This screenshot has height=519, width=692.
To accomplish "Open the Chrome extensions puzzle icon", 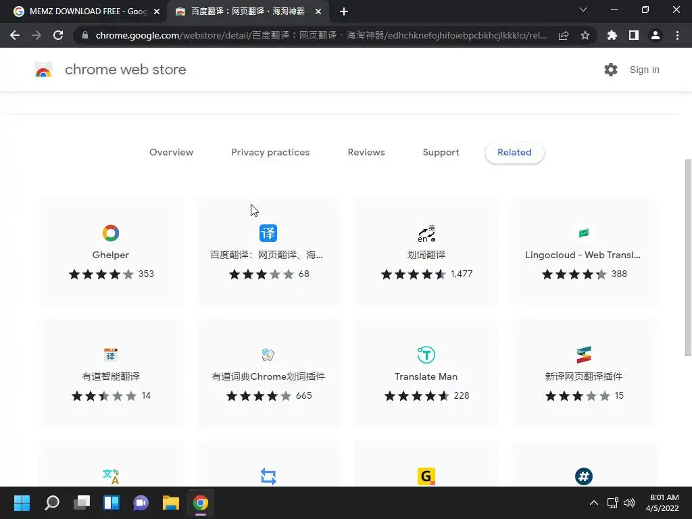I will pyautogui.click(x=612, y=35).
